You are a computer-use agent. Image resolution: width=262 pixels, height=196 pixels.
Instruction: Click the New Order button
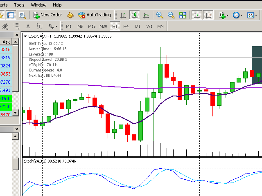coord(47,15)
